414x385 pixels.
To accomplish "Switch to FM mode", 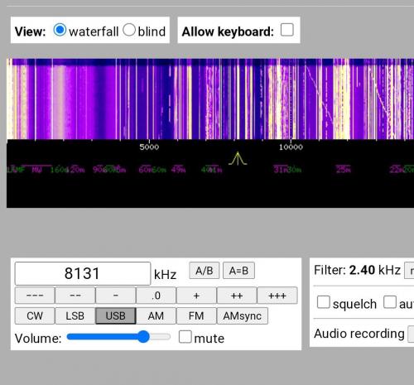I will tap(196, 315).
